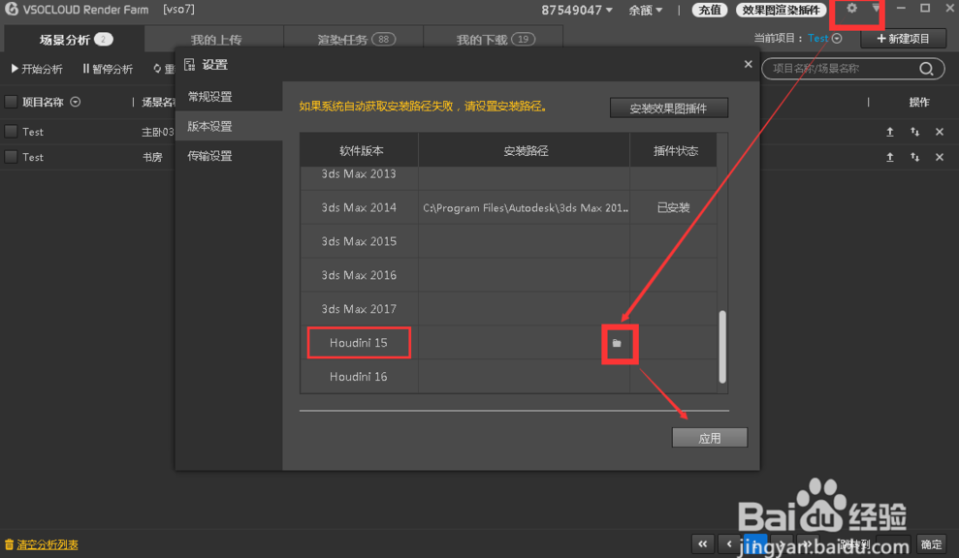The height and width of the screenshot is (558, 959).
Task: Expand the 余额 balance dropdown
Action: (645, 10)
